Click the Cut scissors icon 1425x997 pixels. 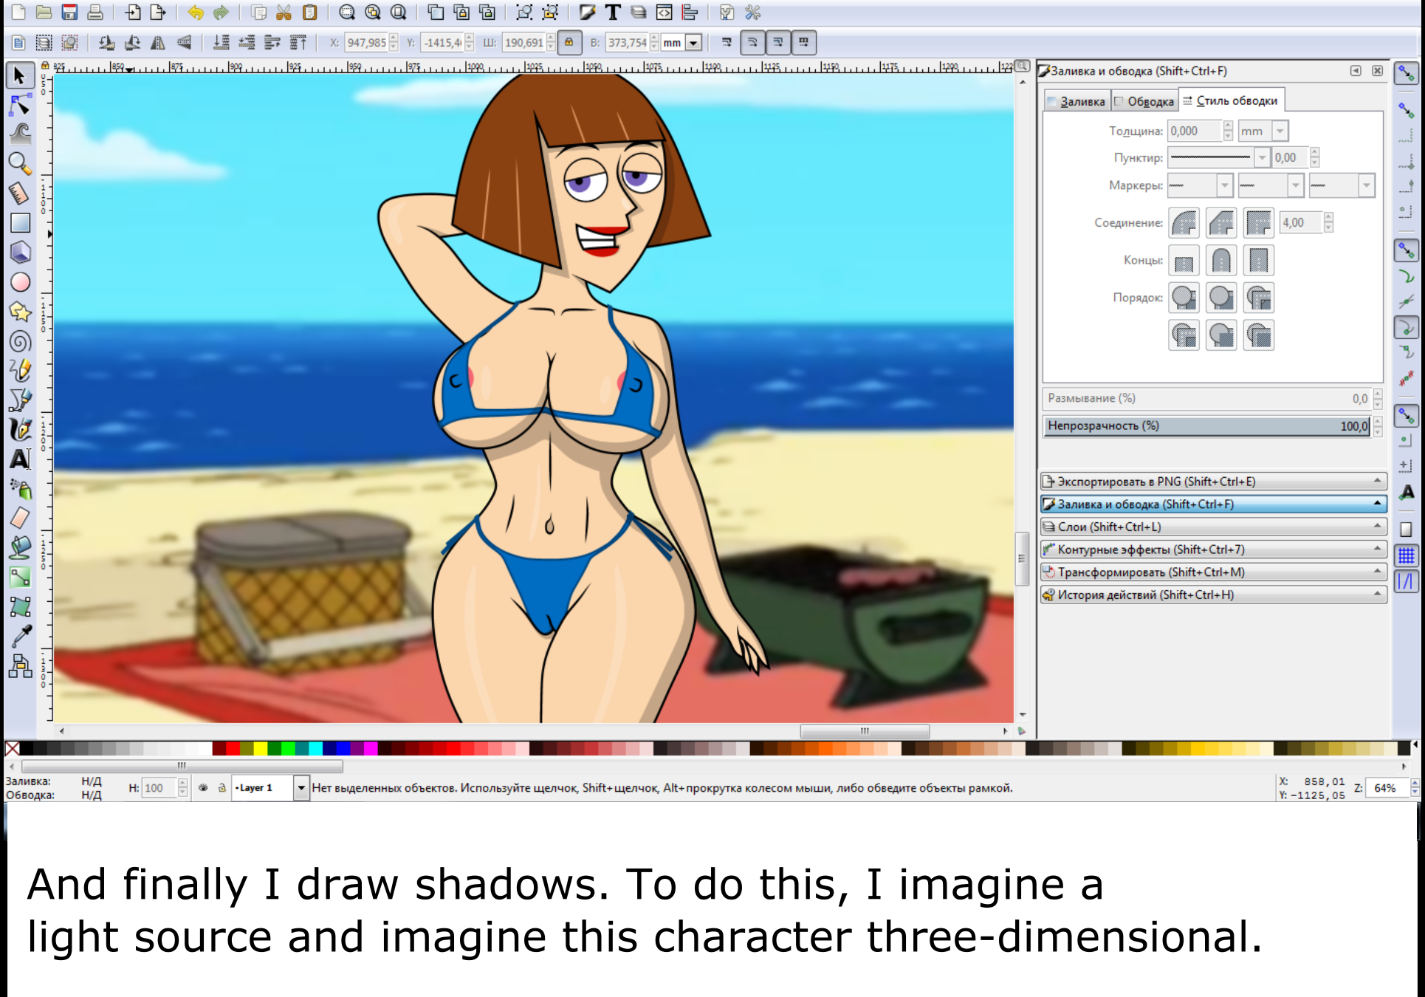[x=284, y=13]
